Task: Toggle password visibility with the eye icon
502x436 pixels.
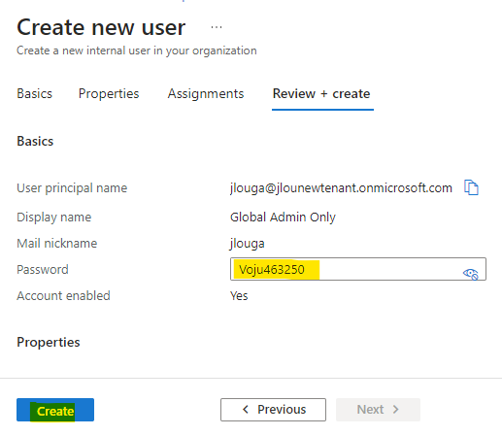Action: (470, 274)
